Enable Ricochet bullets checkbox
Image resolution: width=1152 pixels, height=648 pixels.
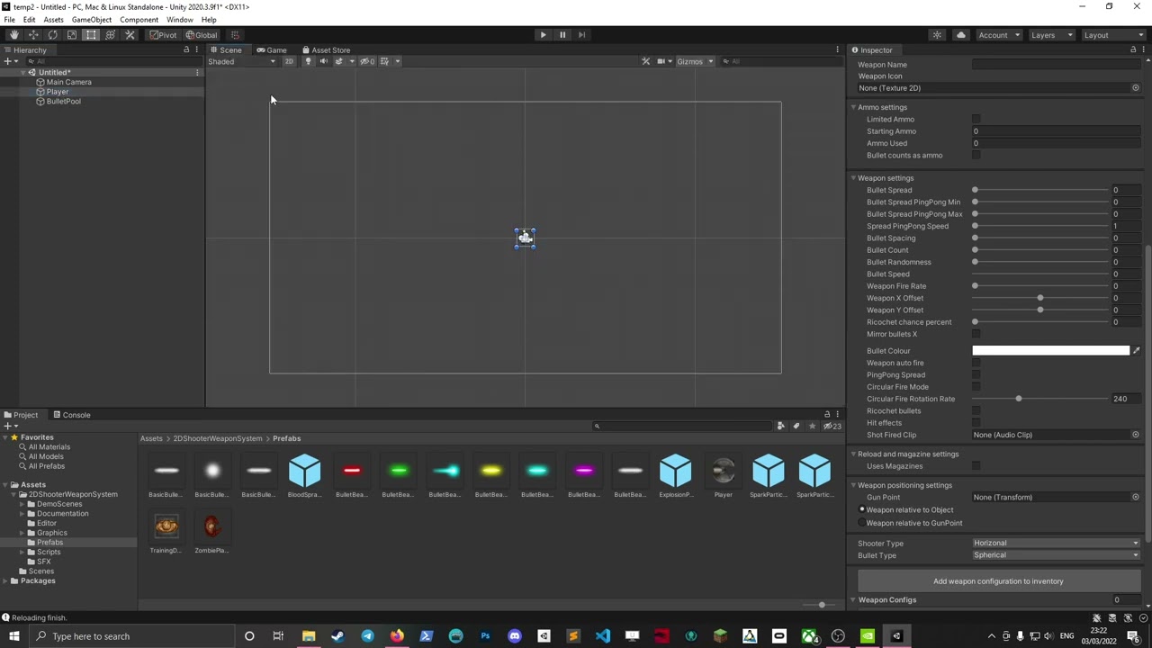point(976,411)
